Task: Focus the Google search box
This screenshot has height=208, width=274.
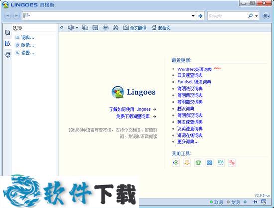Action: pos(227,16)
